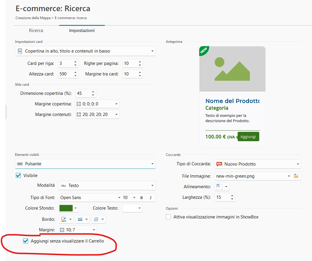Open the green Colore Sfondo swatch

66,208
